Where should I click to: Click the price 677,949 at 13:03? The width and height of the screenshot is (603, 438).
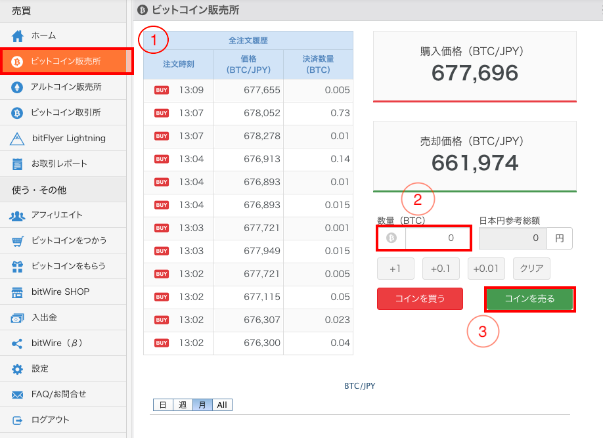pyautogui.click(x=262, y=251)
